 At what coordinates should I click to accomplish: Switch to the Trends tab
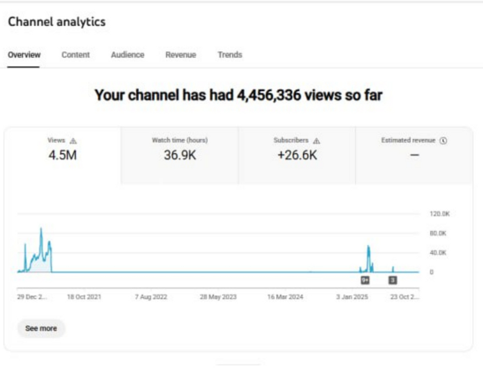pyautogui.click(x=230, y=55)
